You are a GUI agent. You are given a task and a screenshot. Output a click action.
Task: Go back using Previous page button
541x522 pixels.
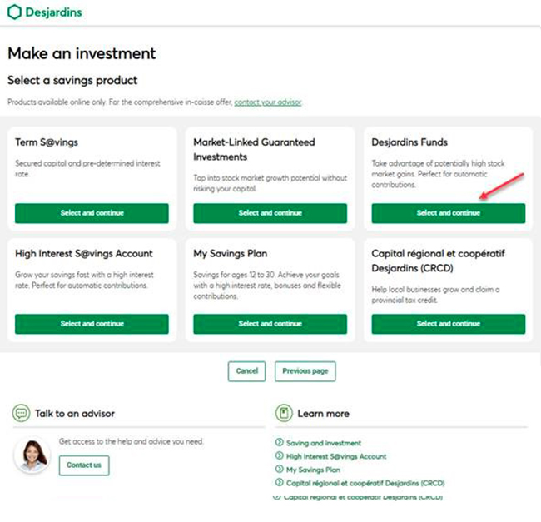coord(305,371)
